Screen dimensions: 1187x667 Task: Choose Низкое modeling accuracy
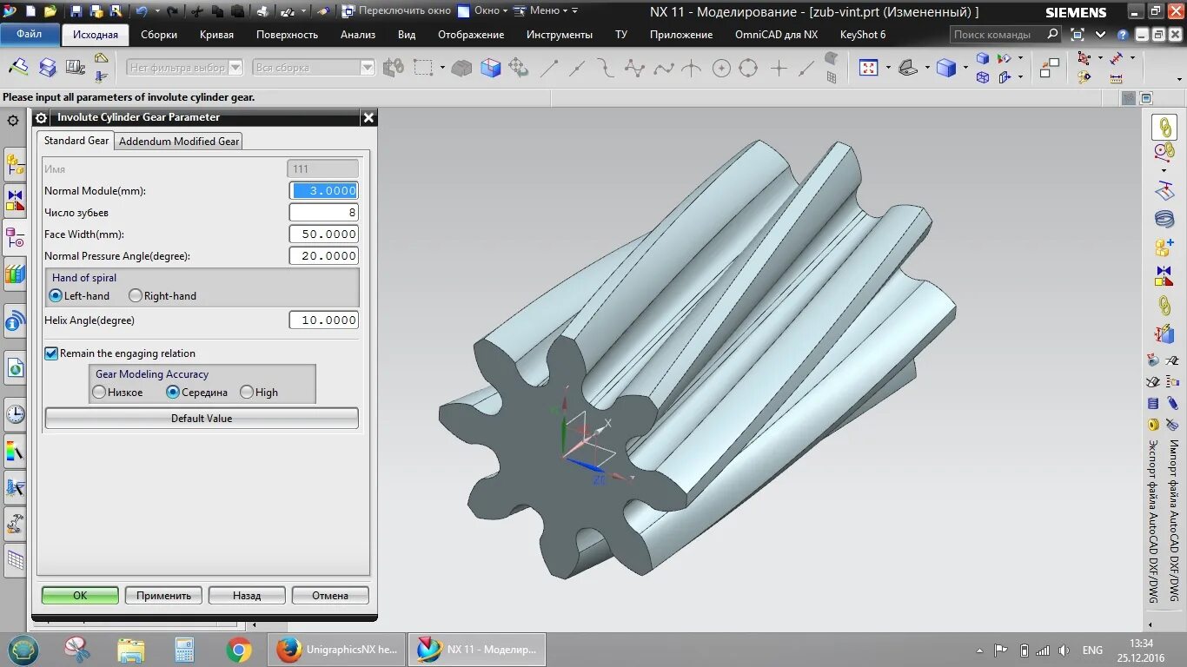(99, 393)
